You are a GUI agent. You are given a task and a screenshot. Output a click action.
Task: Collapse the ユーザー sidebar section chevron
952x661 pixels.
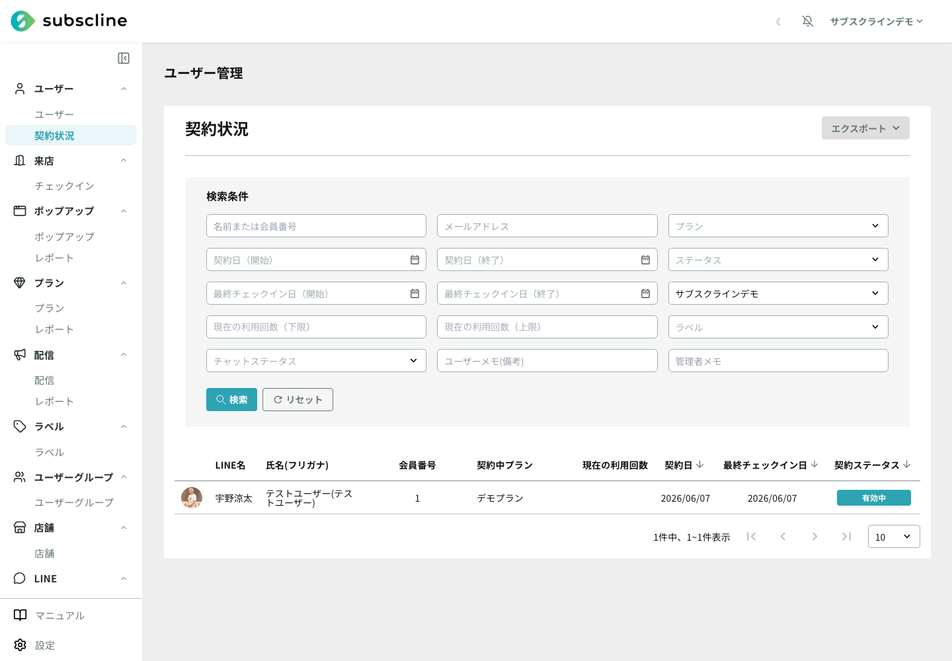[124, 89]
